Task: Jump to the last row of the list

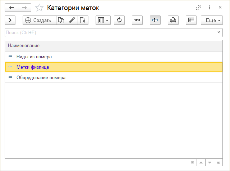Action: click(218, 163)
